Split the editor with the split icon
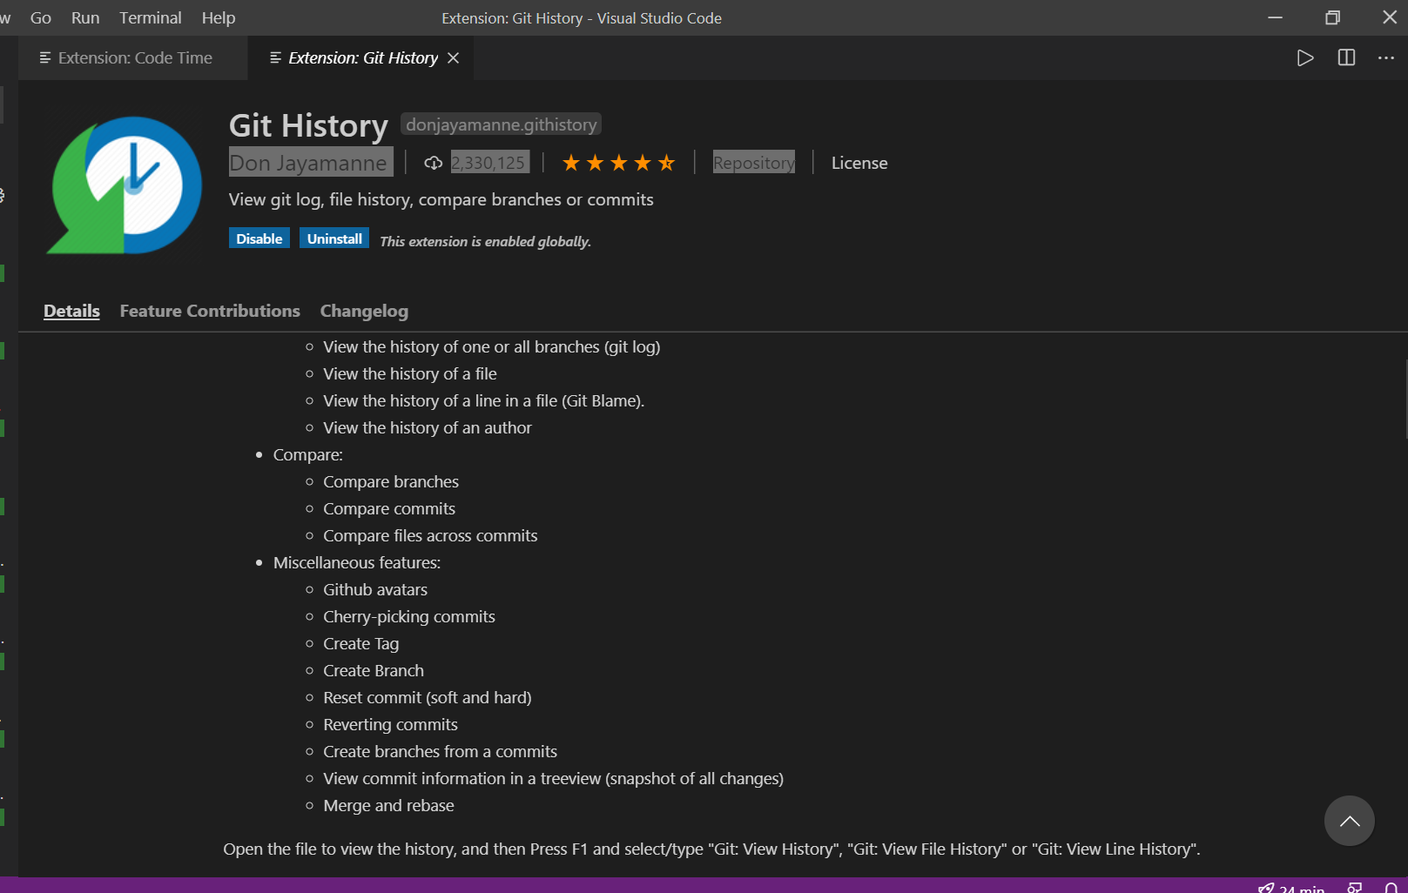 click(x=1346, y=58)
